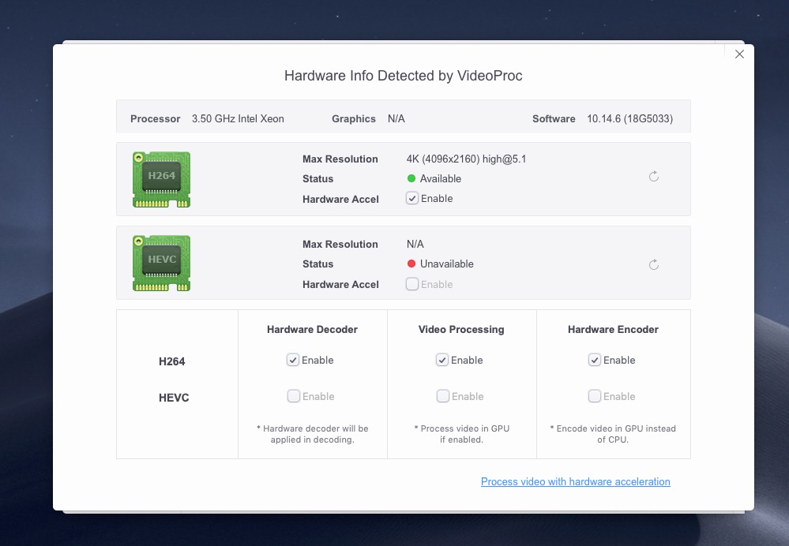This screenshot has width=789, height=546.
Task: Click the Software label
Action: [554, 118]
